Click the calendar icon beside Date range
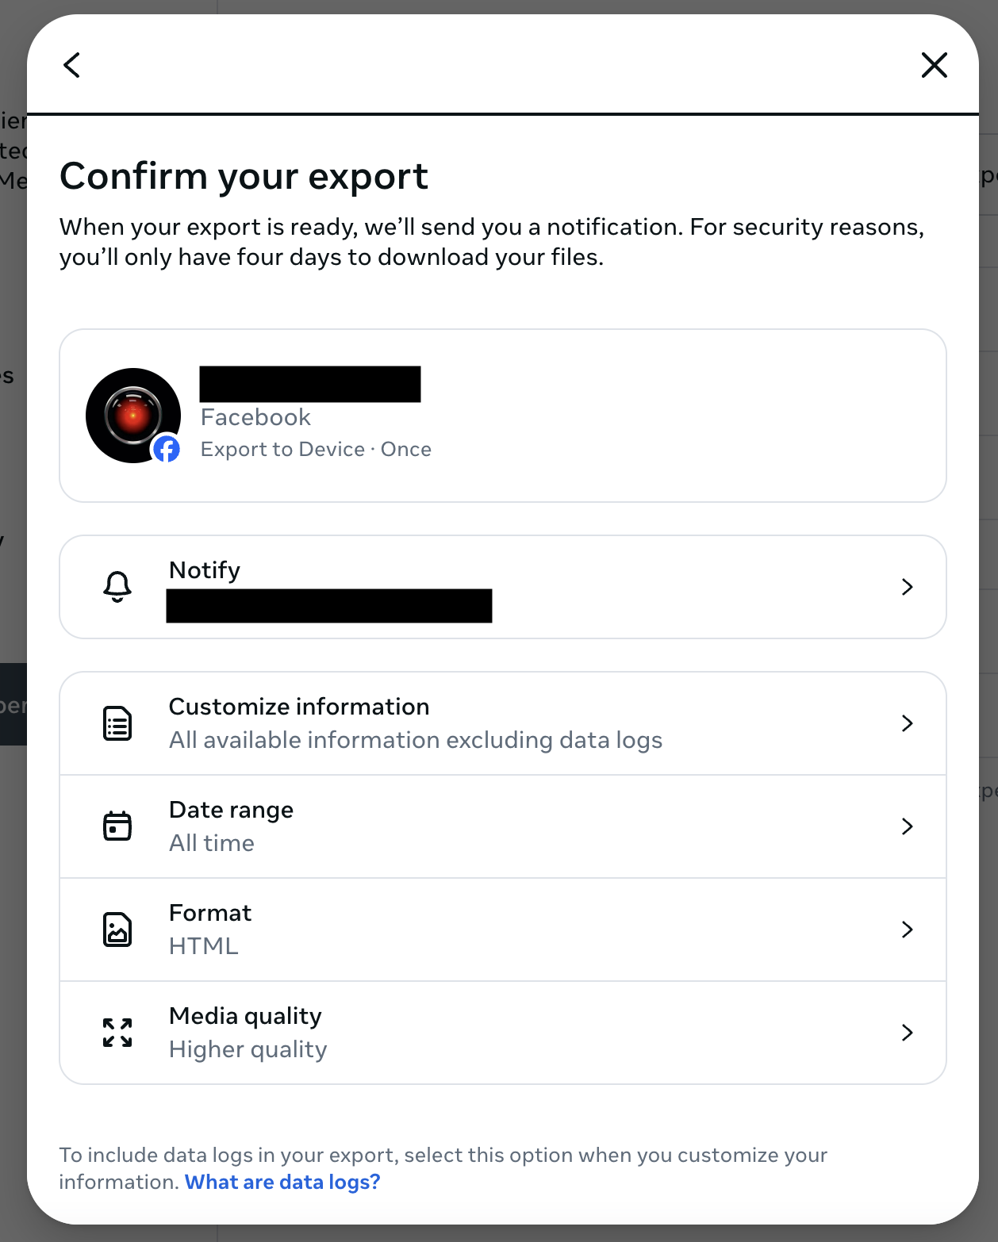 point(117,826)
